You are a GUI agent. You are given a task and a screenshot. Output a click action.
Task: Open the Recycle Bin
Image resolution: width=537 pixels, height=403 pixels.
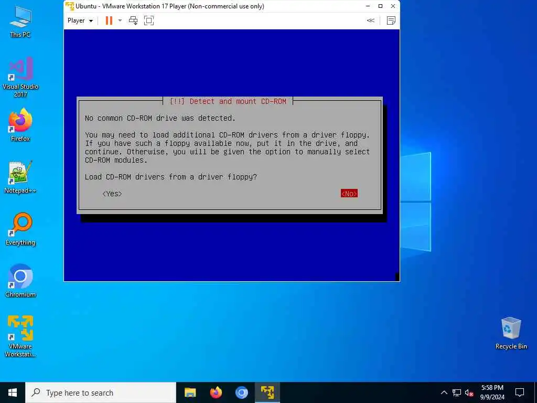[511, 333]
